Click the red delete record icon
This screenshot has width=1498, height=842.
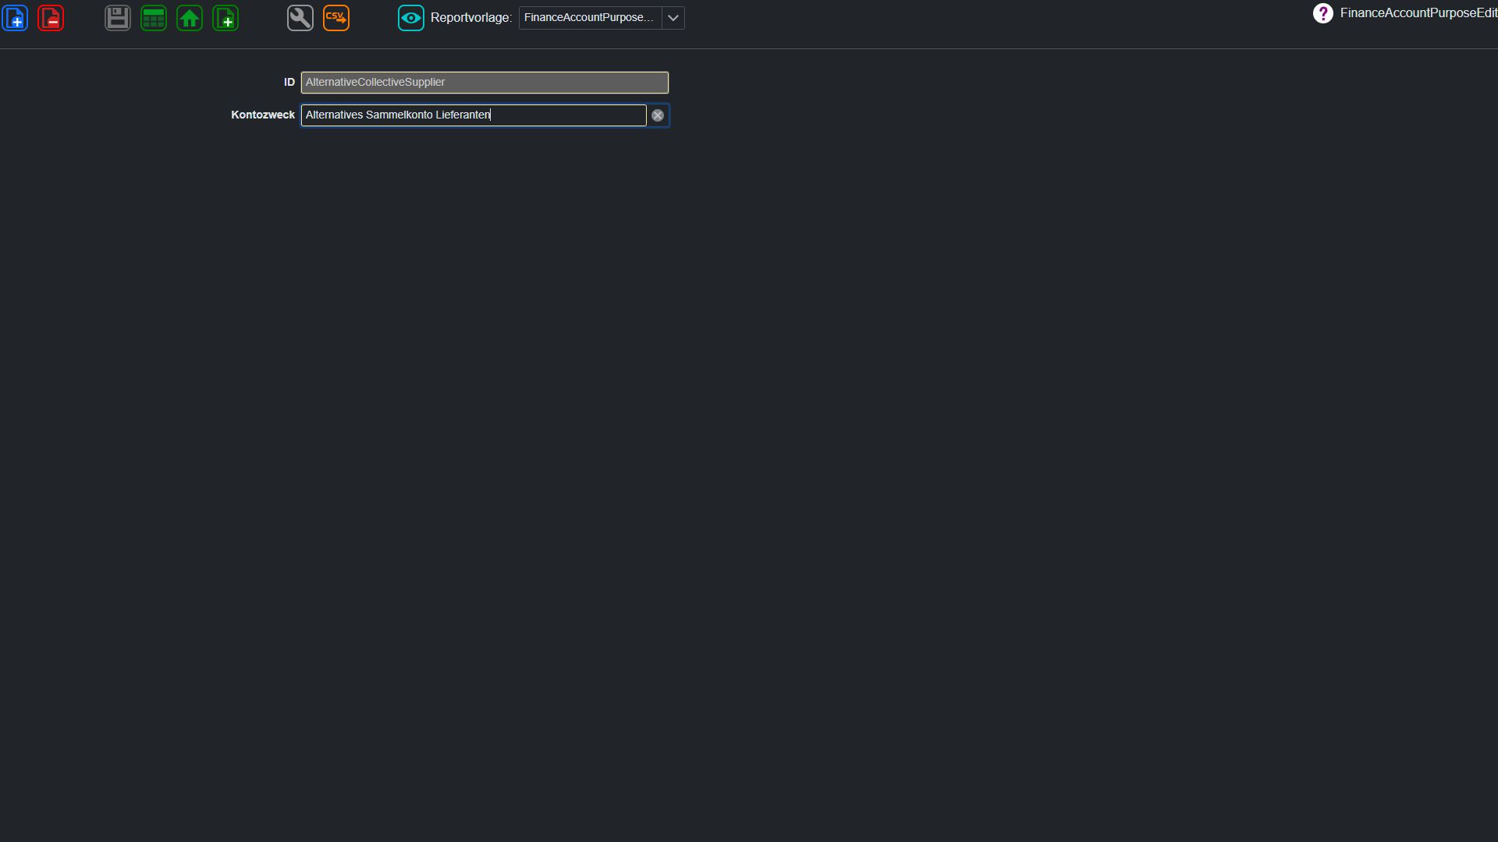pyautogui.click(x=51, y=18)
